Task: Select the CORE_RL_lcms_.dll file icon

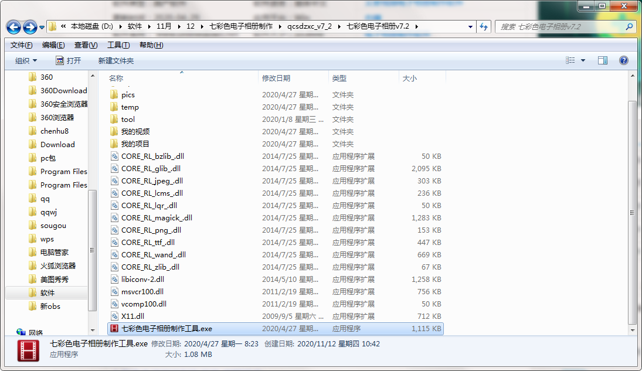Action: 114,193
